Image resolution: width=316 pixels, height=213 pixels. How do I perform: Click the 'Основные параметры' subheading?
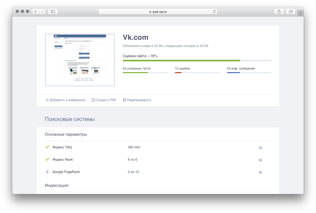(x=66, y=134)
